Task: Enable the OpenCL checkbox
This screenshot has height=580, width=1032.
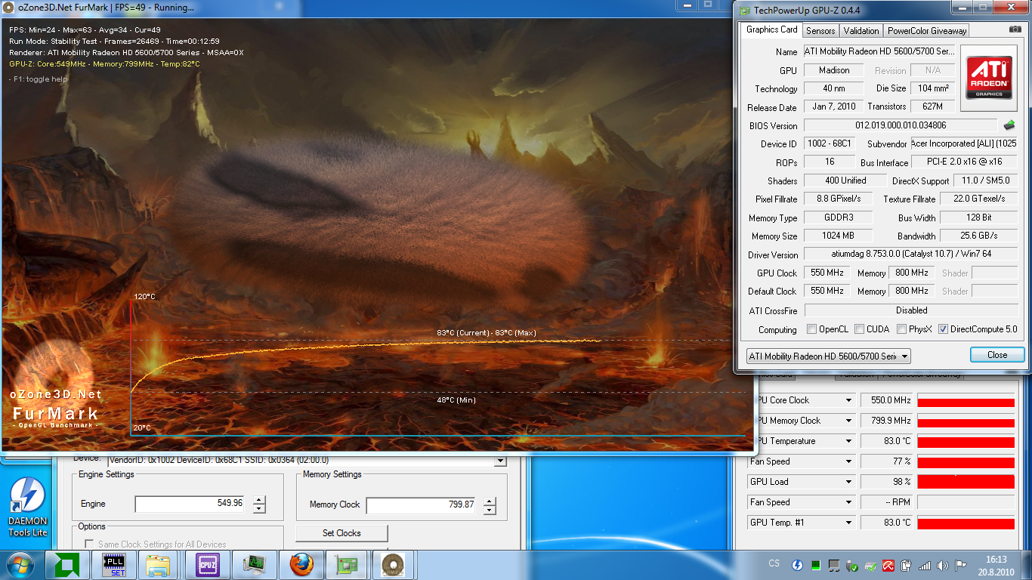Action: point(811,329)
